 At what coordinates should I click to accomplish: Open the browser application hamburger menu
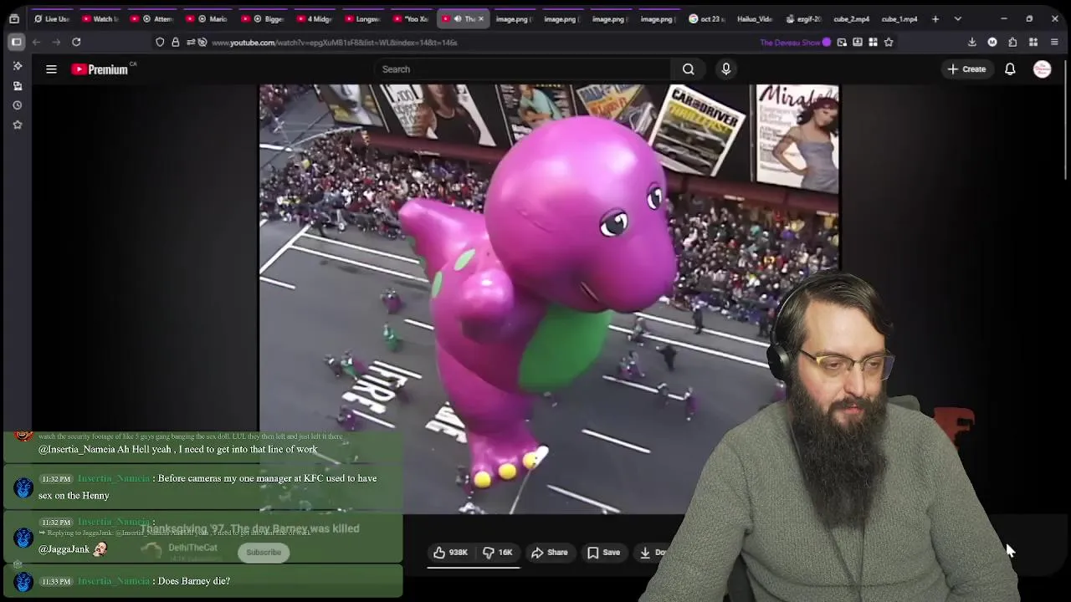[x=1054, y=42]
